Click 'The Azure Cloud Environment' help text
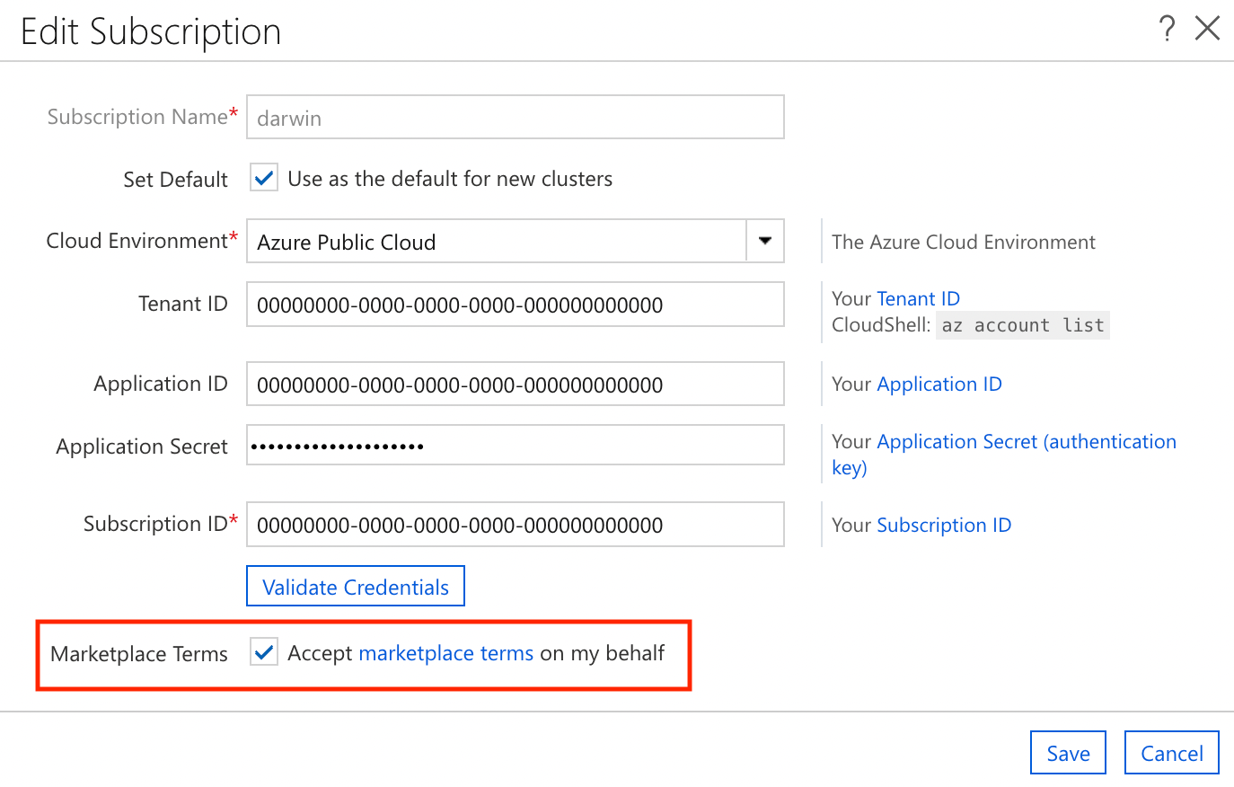This screenshot has height=787, width=1234. [x=964, y=242]
